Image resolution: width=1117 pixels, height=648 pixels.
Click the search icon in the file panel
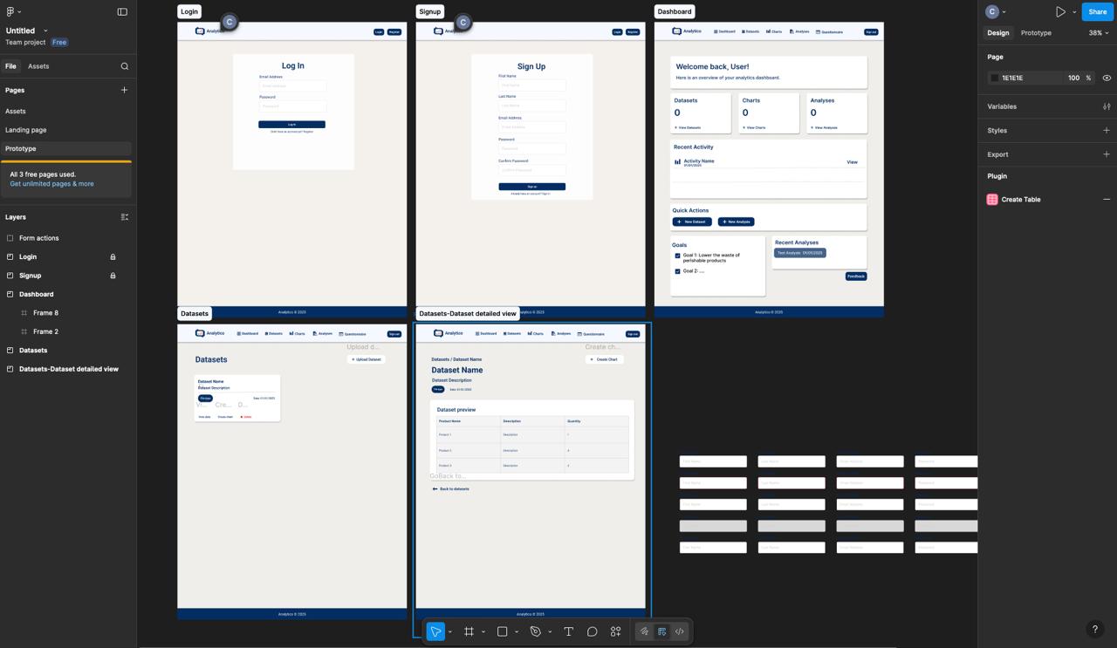coord(125,66)
